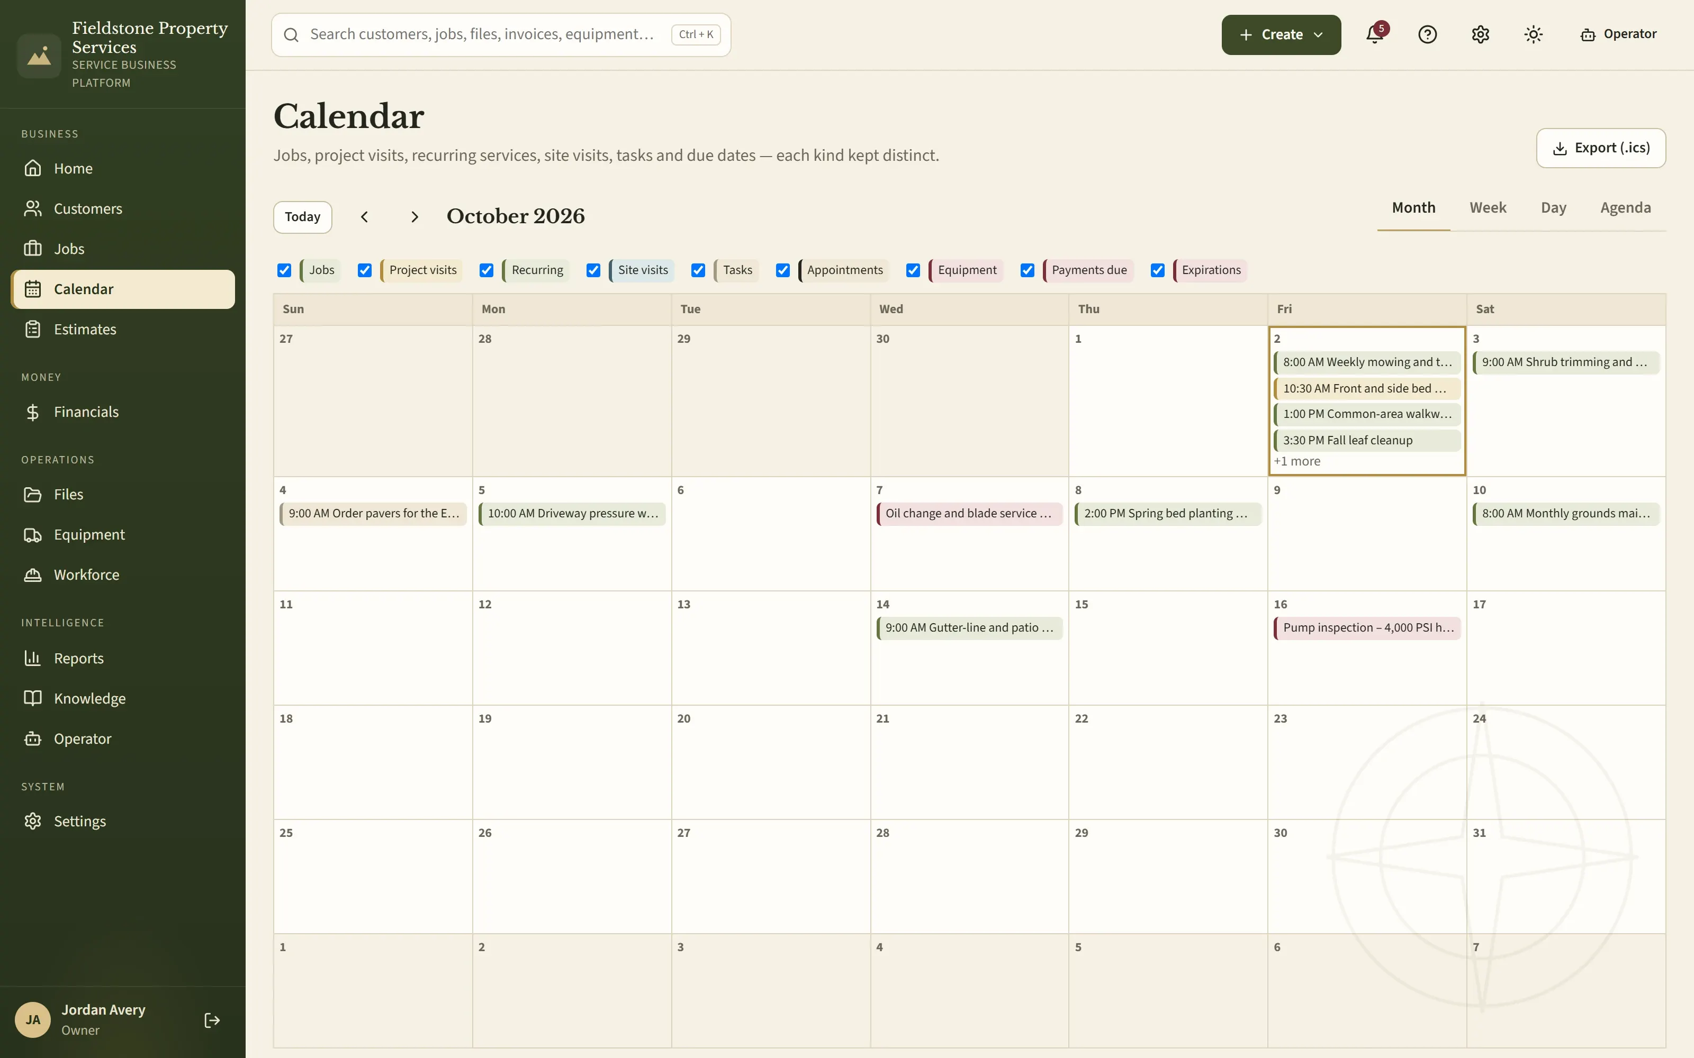The height and width of the screenshot is (1058, 1694).
Task: Open Estimates in sidebar
Action: click(x=122, y=329)
